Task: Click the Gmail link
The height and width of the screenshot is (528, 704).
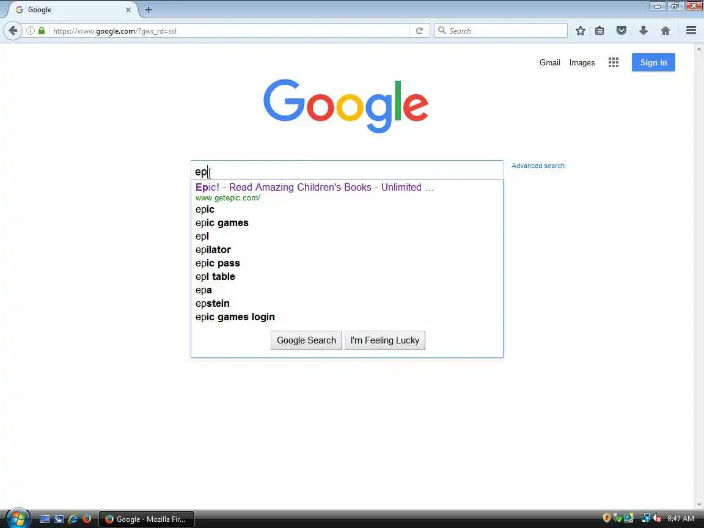Action: coord(549,62)
